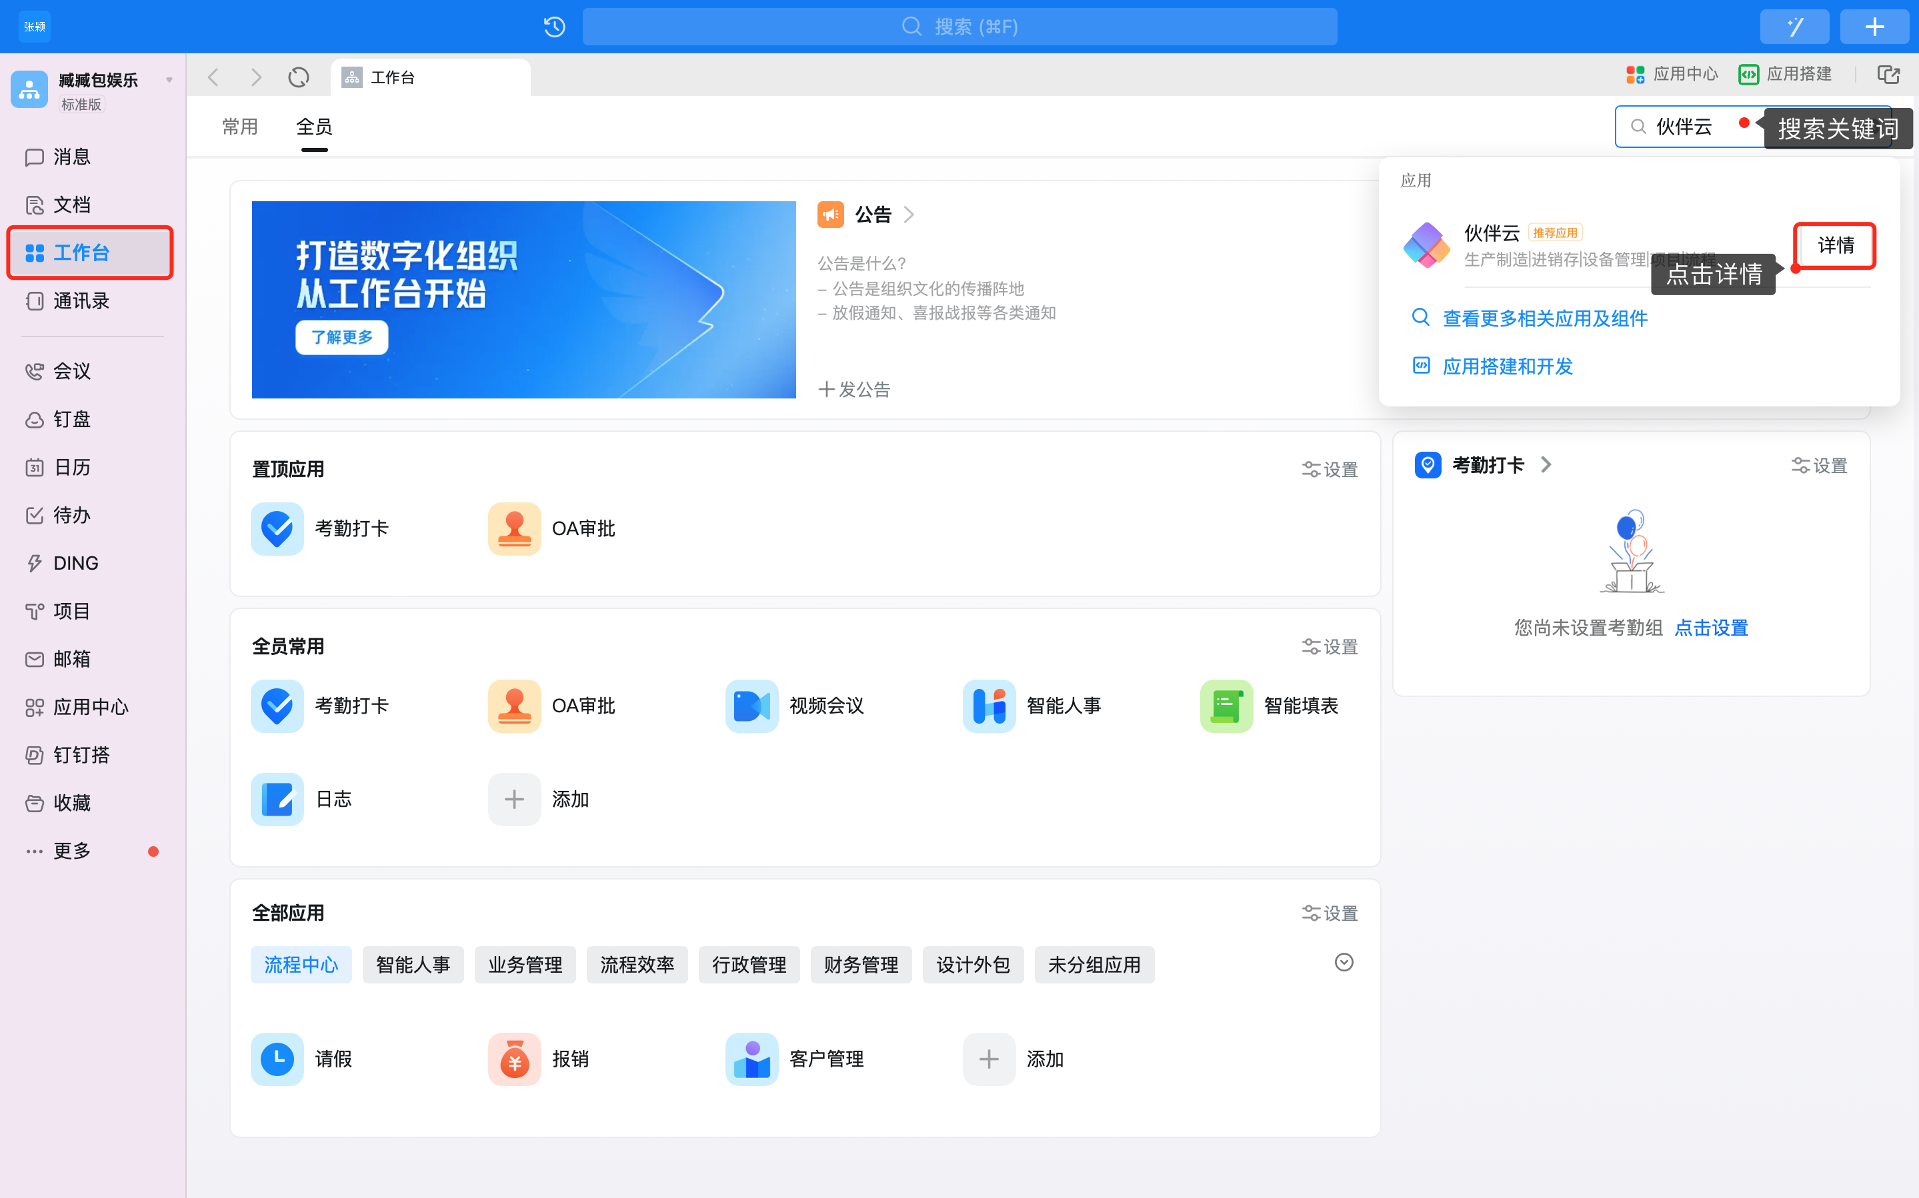This screenshot has width=1919, height=1198.
Task: Switch to the 全员 tab
Action: (314, 127)
